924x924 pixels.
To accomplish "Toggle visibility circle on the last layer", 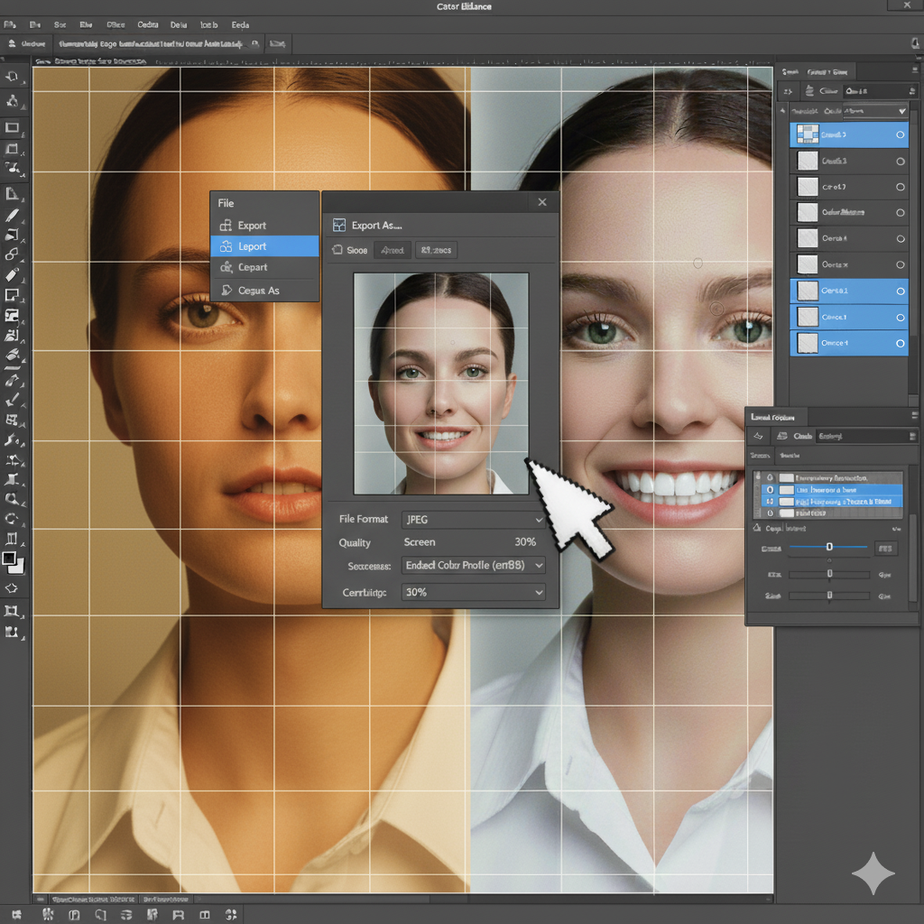I will coord(900,344).
